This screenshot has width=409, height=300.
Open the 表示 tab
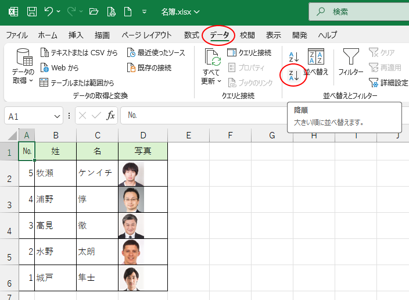[274, 35]
